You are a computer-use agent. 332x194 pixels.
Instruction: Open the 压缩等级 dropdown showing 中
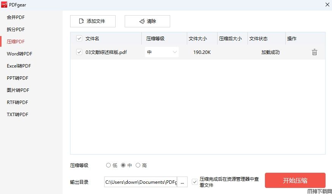(x=162, y=52)
